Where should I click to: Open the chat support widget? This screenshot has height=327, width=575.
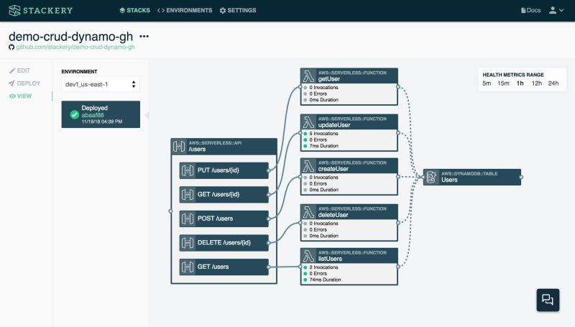tap(548, 300)
